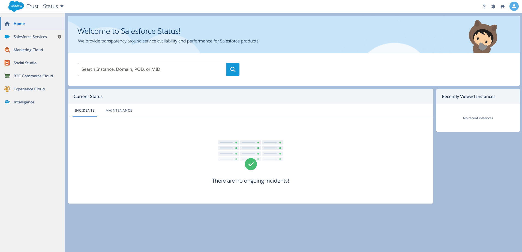Click the Social Studio icon
522x252 pixels.
coord(7,63)
